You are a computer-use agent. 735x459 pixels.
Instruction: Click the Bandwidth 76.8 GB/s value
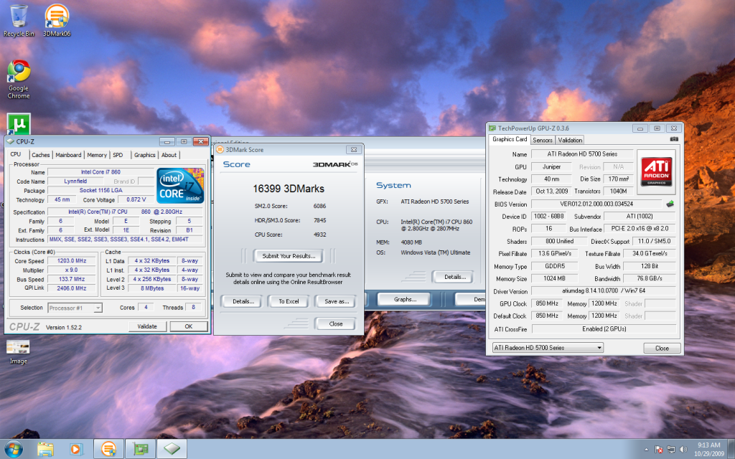pyautogui.click(x=650, y=278)
